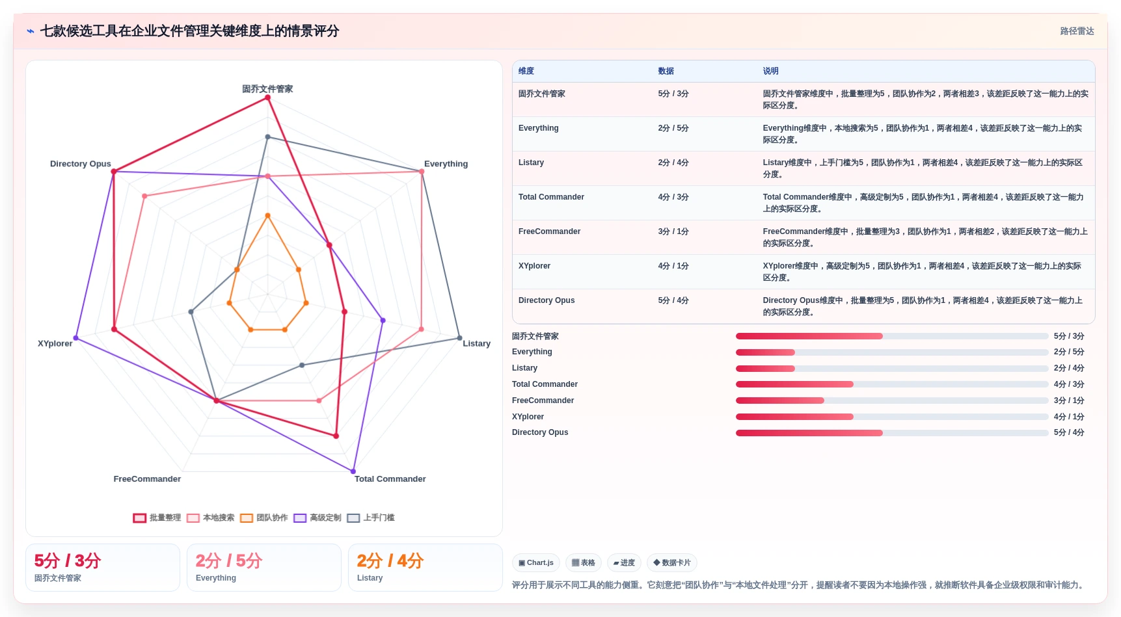Viewport: 1121px width, 617px height.
Task: Click Listary name in the table
Action: coord(532,163)
